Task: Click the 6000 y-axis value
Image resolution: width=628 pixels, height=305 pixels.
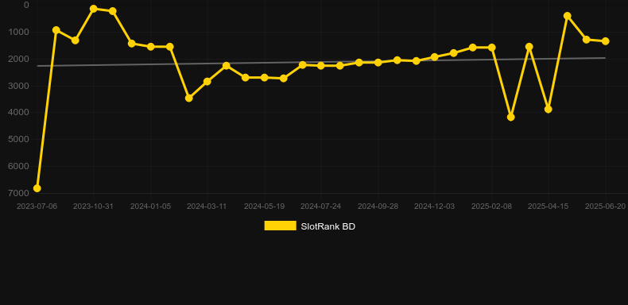Action: [x=18, y=166]
